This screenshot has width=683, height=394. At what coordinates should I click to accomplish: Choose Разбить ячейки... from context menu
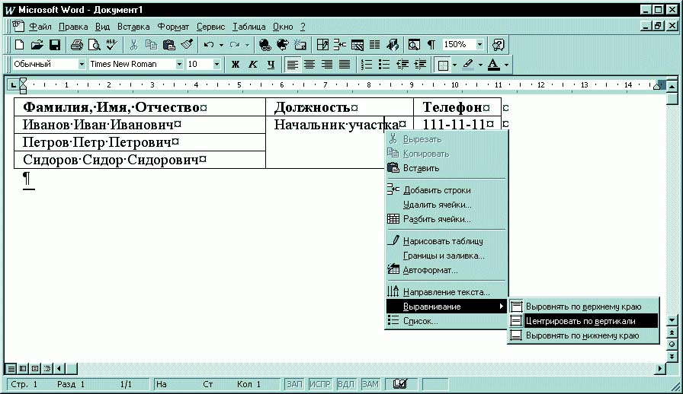tap(436, 219)
